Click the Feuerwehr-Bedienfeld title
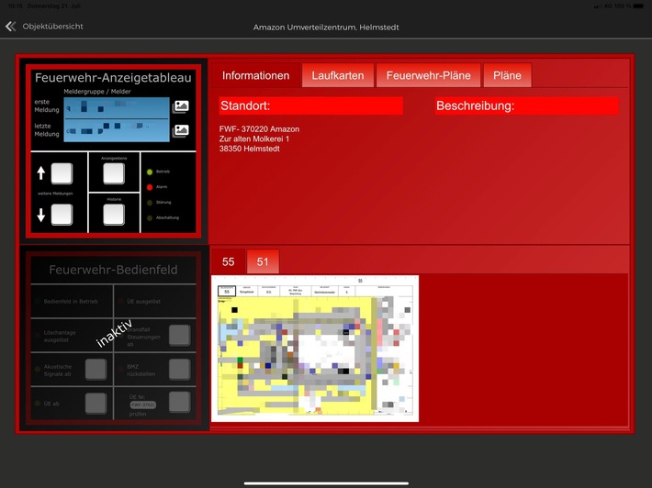652x488 pixels. [113, 270]
